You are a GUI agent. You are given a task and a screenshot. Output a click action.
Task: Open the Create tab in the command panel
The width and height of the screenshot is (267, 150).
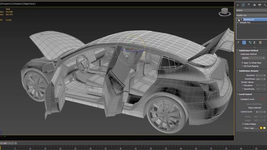point(238,5)
